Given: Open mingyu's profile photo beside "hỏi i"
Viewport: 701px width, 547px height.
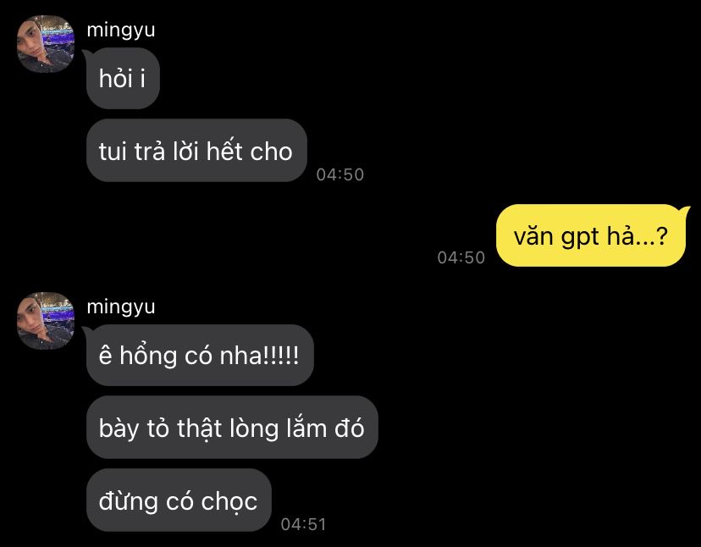Looking at the screenshot, I should click(x=46, y=44).
